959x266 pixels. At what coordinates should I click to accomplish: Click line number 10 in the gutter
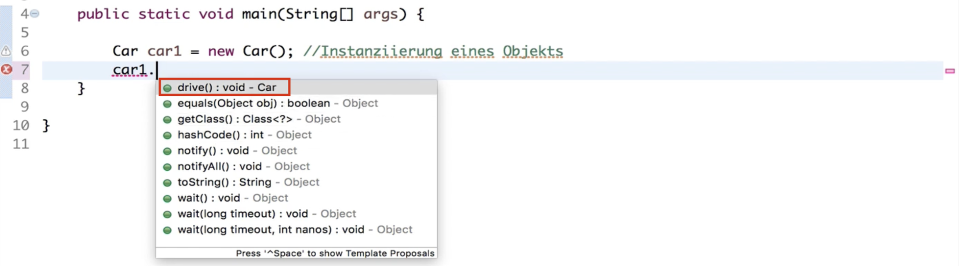tap(21, 125)
